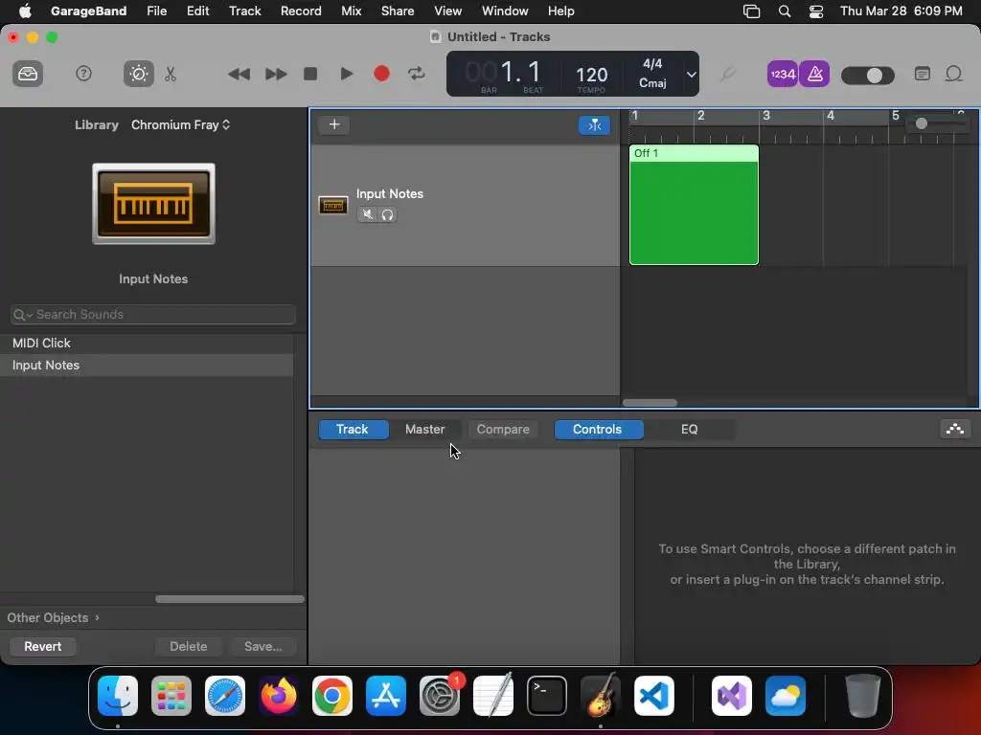This screenshot has width=981, height=735.
Task: Toggle the Arpeggiator button in Smart Controls
Action: click(x=955, y=429)
